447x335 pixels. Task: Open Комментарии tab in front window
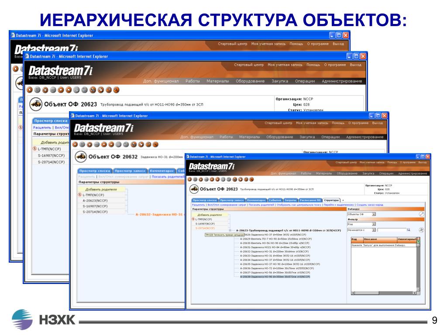coord(256,200)
